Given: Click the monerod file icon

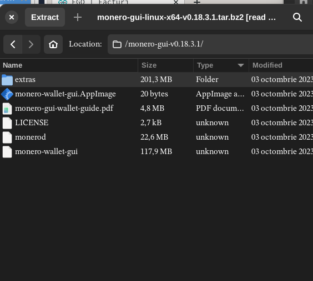Looking at the screenshot, I should coord(7,137).
